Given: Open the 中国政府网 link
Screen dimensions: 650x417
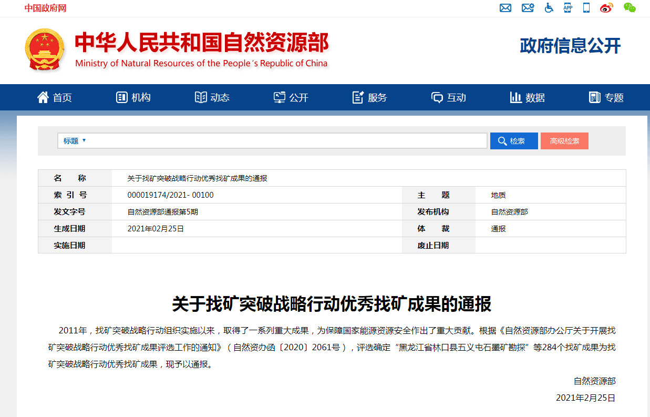Looking at the screenshot, I should point(45,8).
